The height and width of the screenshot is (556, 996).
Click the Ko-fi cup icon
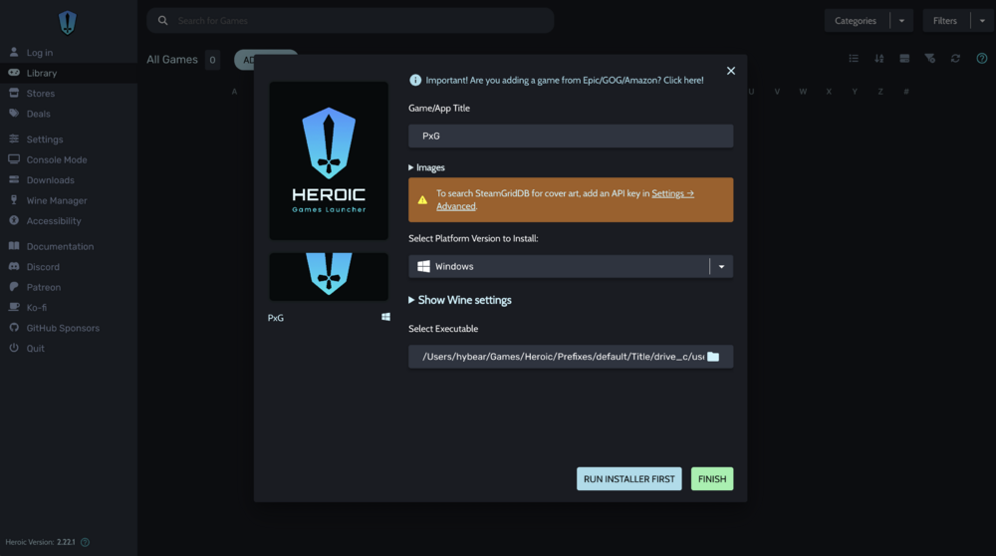tap(14, 307)
